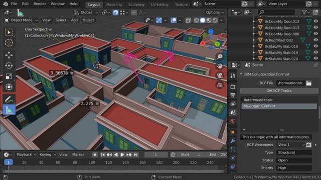The height and width of the screenshot is (180, 321).
Task: Open the Edit menu
Action: pos(25,4)
